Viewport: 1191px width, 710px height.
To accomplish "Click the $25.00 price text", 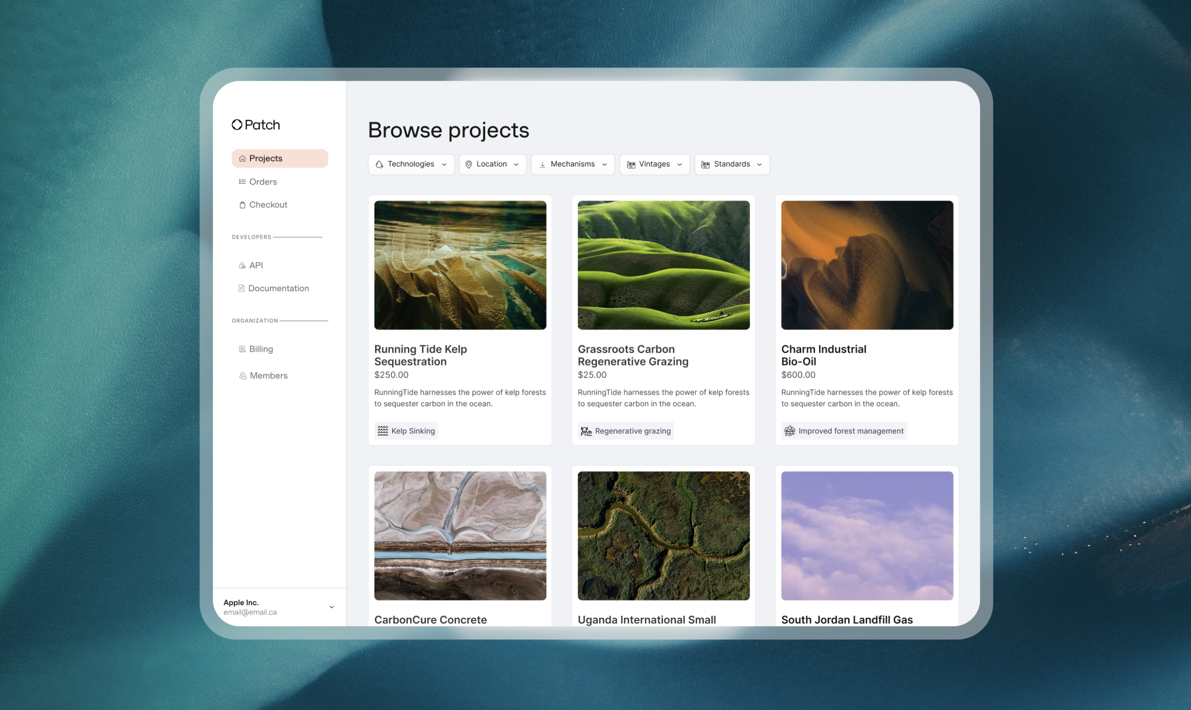I will 592,375.
